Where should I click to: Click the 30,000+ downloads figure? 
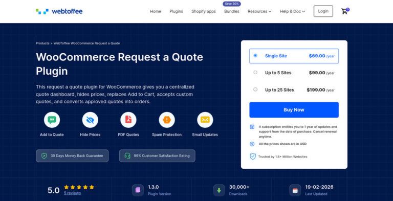(x=239, y=187)
